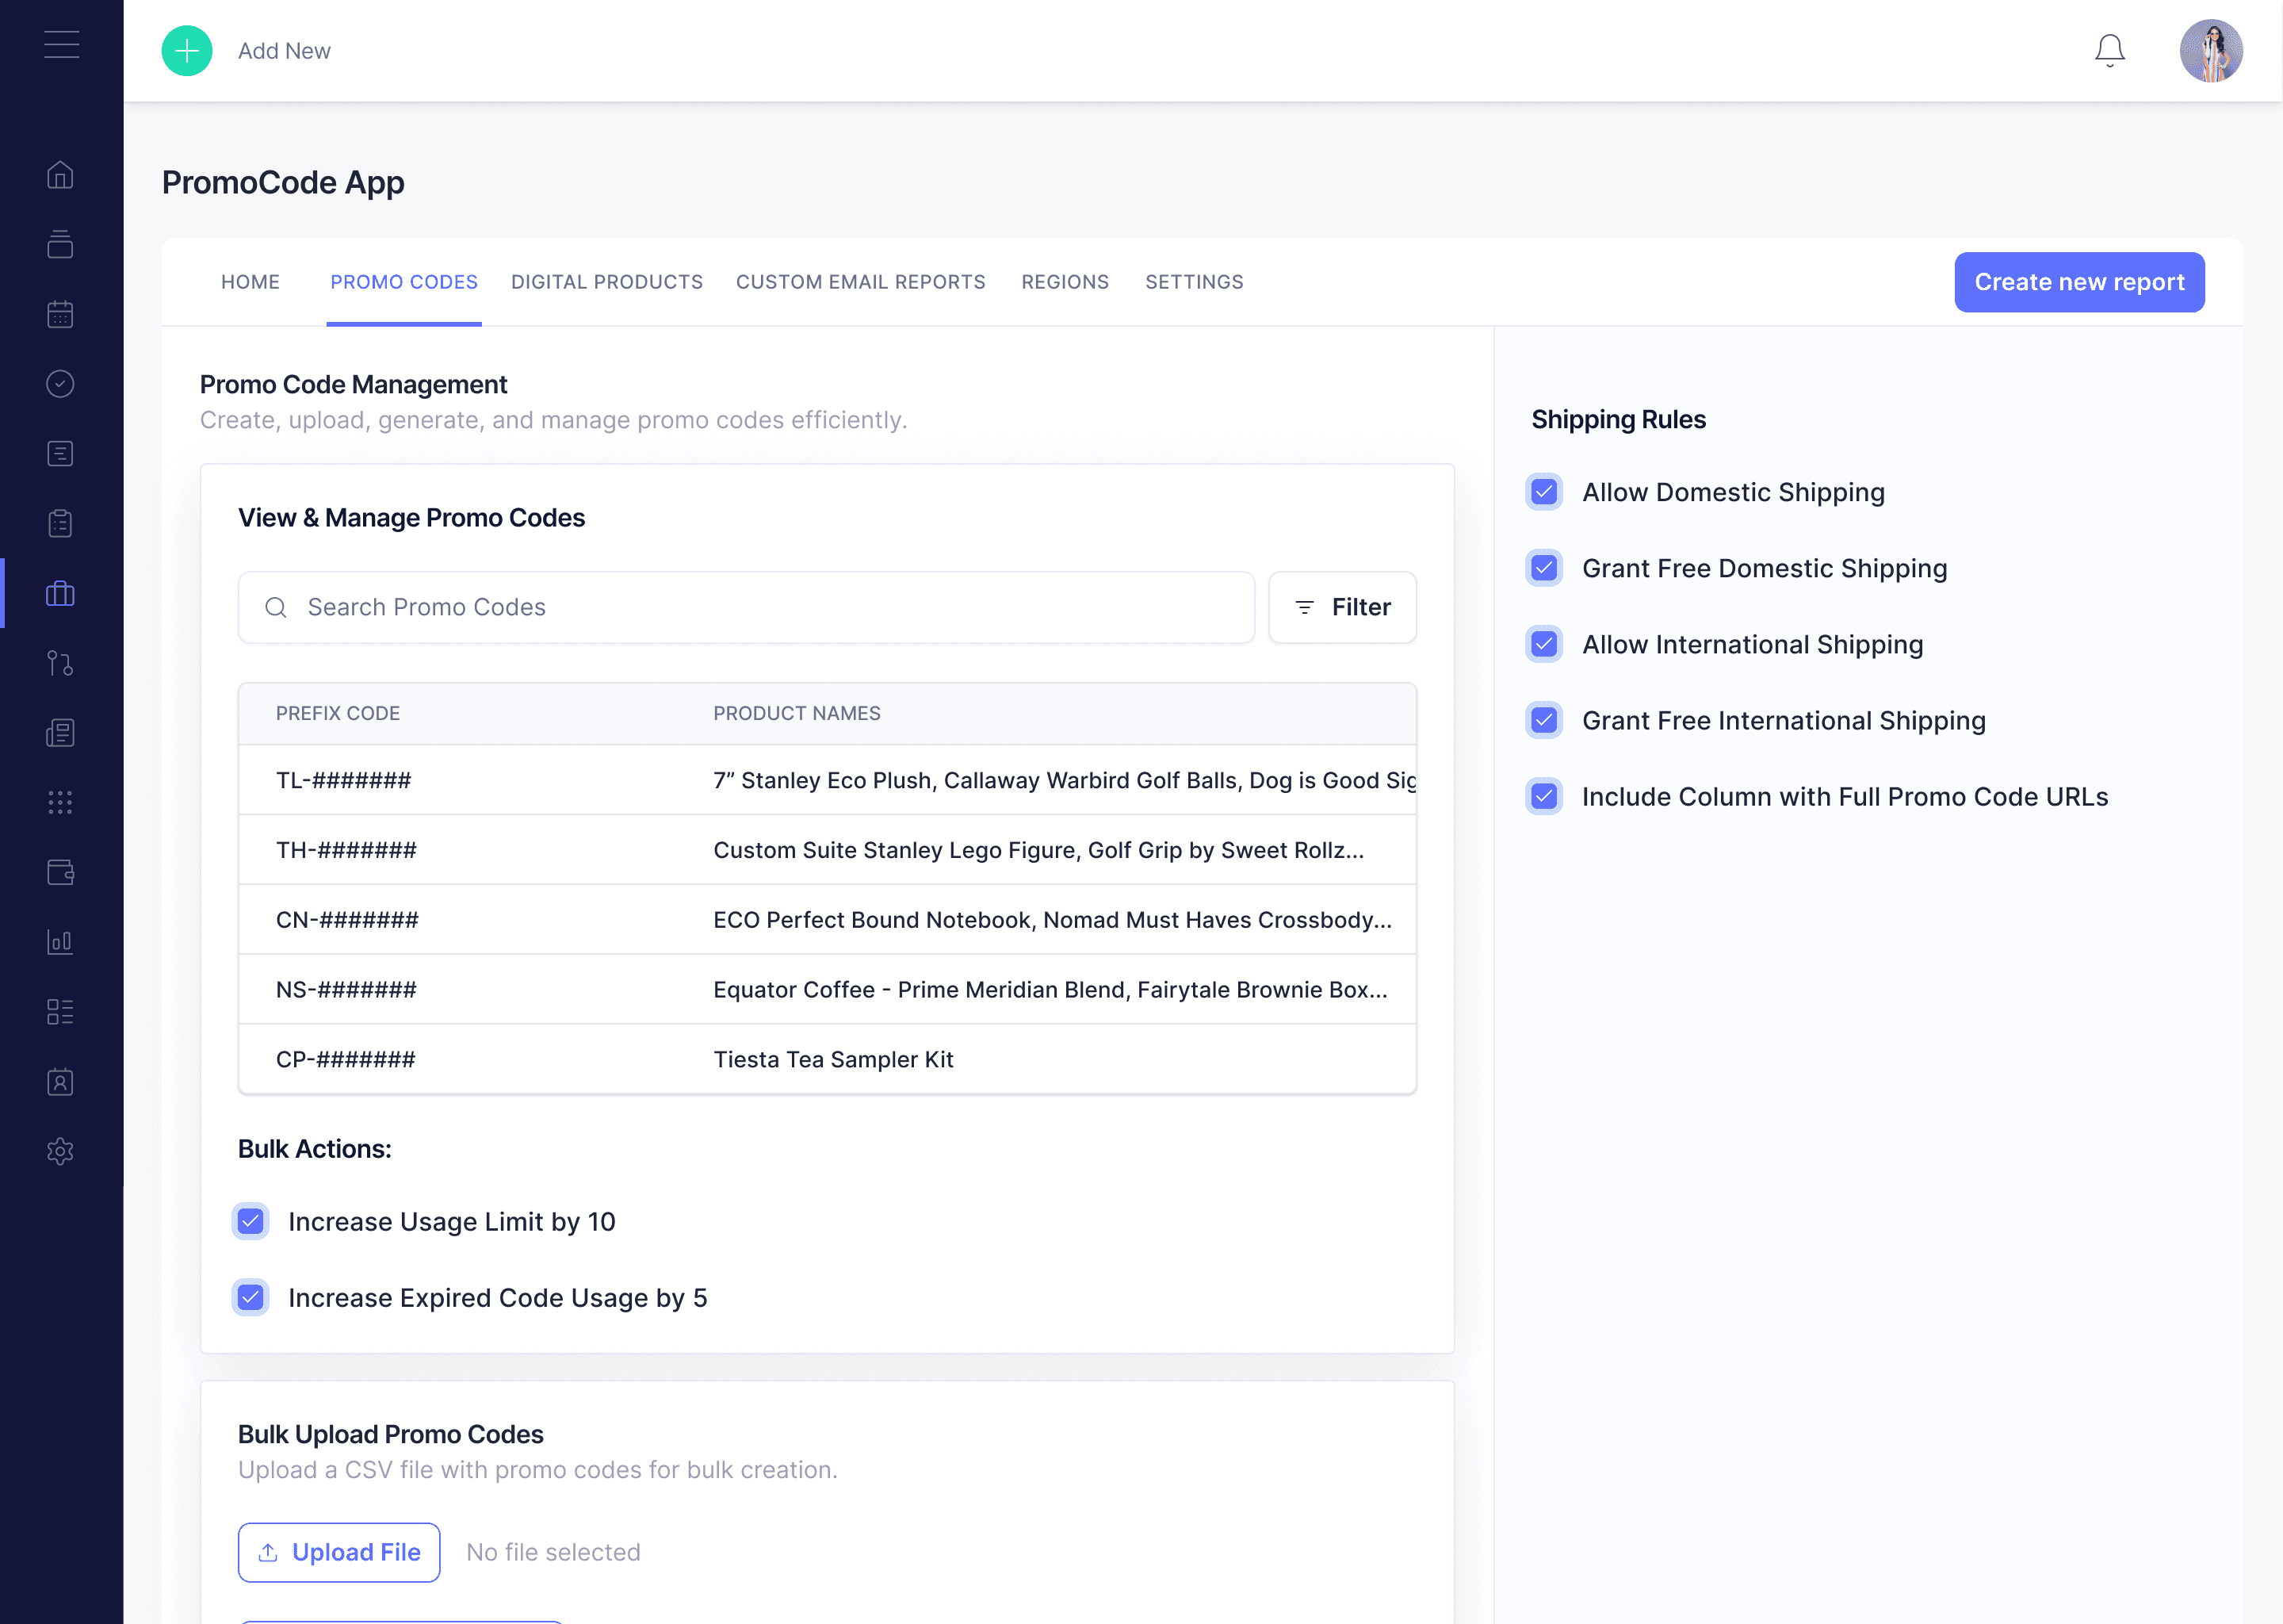The image size is (2283, 1624).
Task: Switch to the HOME tab
Action: point(250,282)
